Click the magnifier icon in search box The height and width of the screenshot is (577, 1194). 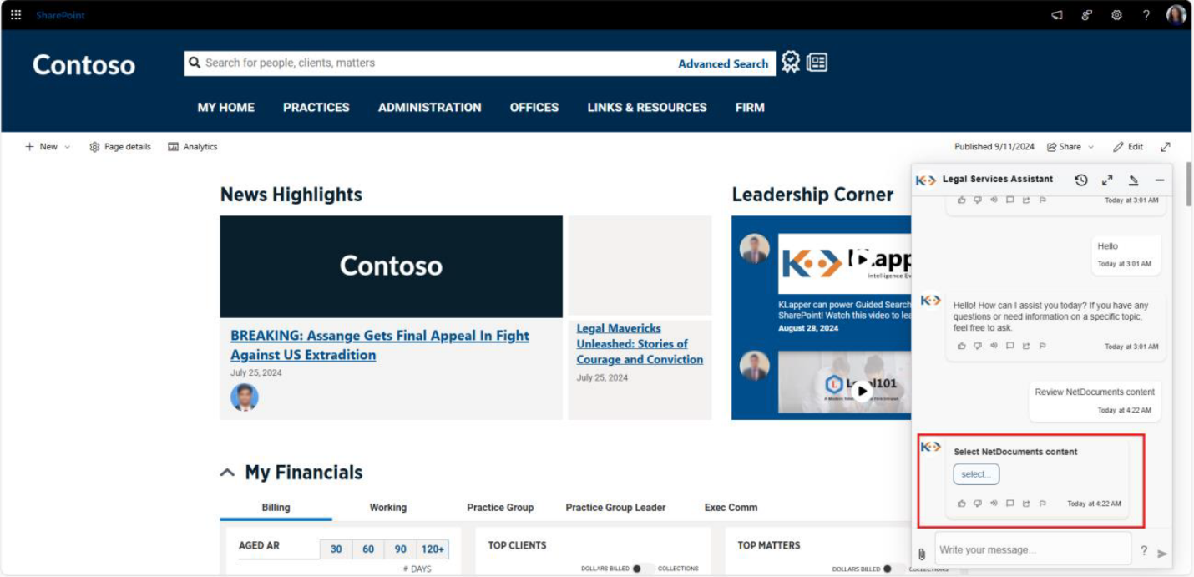[x=195, y=63]
